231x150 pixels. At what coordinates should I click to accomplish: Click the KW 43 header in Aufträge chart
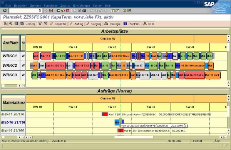click(x=151, y=107)
